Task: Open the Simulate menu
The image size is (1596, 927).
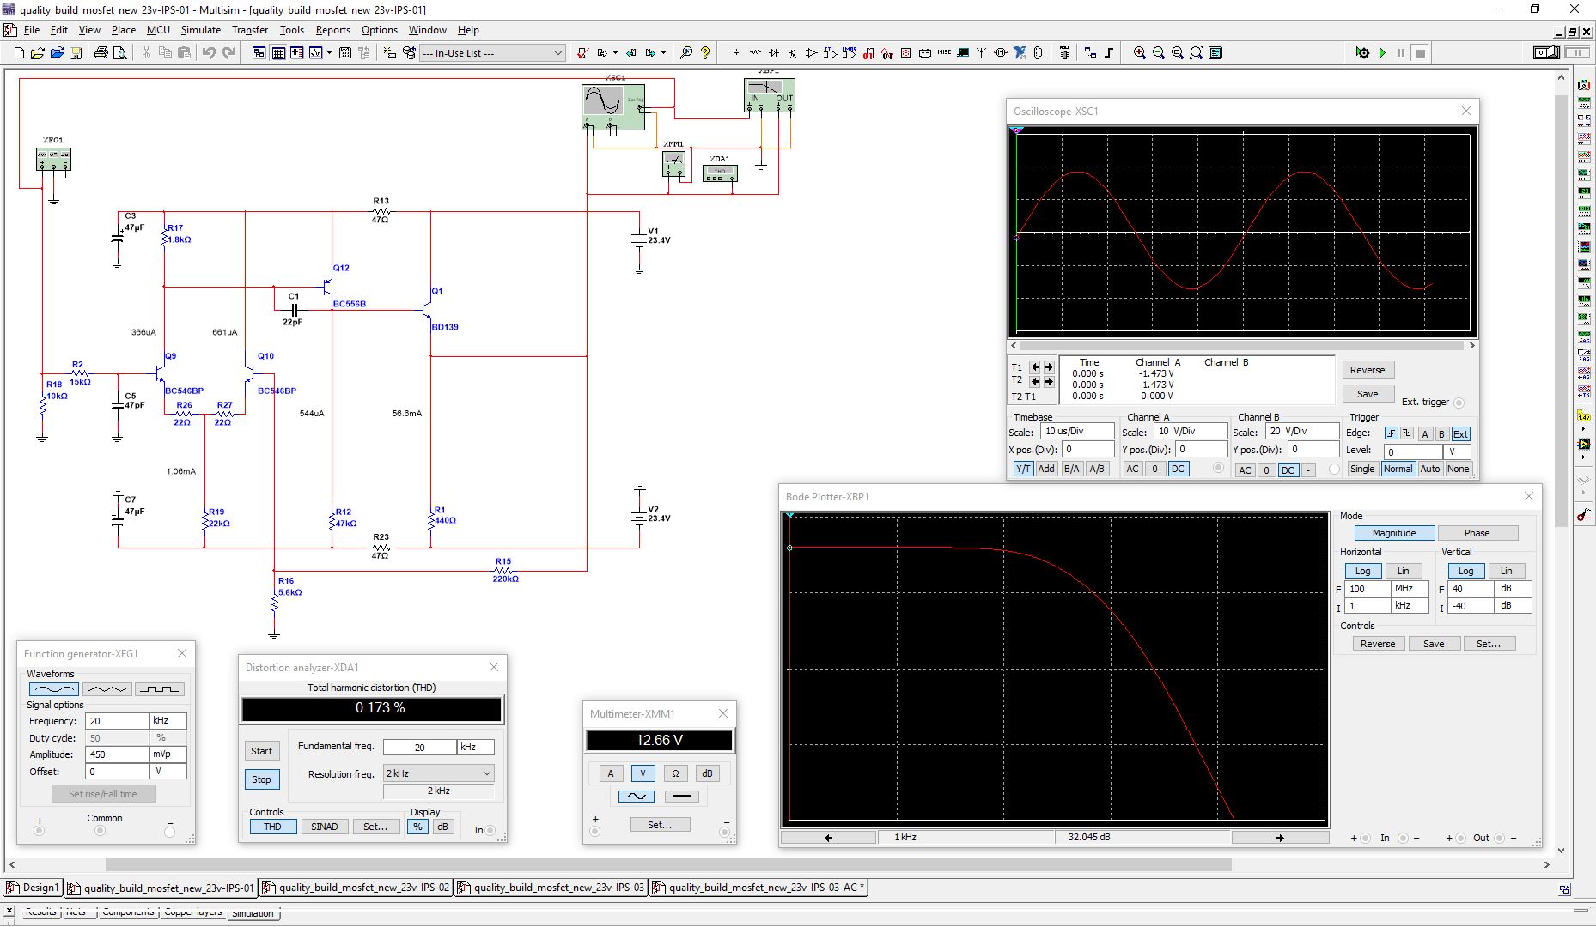Action: pyautogui.click(x=201, y=30)
